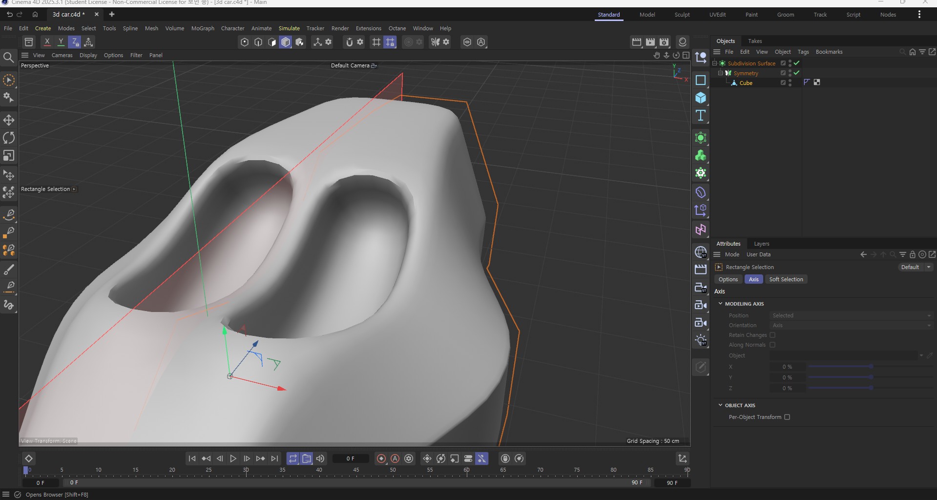937x500 pixels.
Task: Open the MoGraph menu
Action: pyautogui.click(x=203, y=28)
